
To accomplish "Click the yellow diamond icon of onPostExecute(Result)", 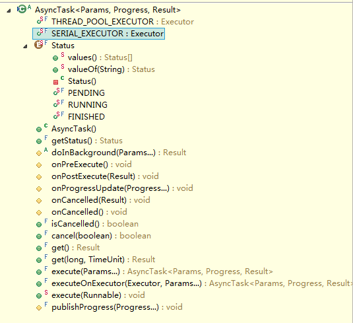I will click(39, 177).
